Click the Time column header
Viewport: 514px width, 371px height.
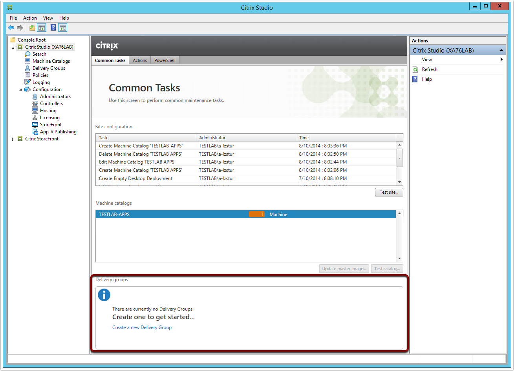[x=346, y=138]
